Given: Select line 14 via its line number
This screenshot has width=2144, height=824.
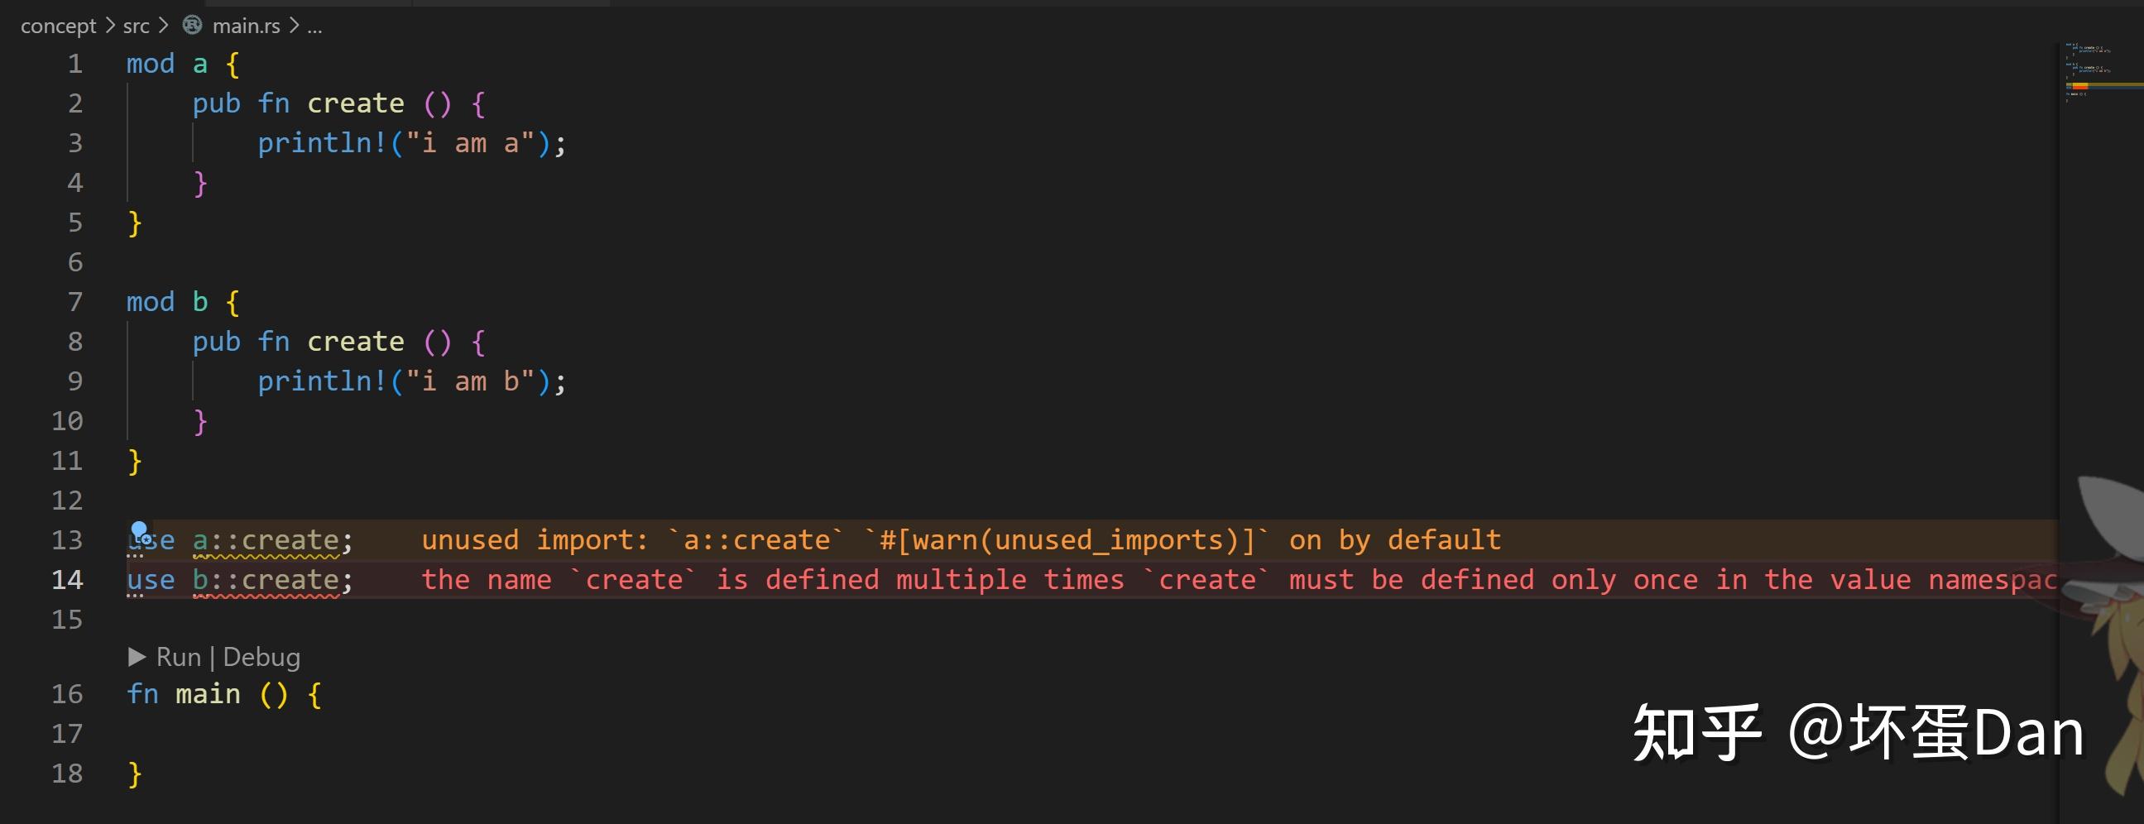Looking at the screenshot, I should point(67,579).
